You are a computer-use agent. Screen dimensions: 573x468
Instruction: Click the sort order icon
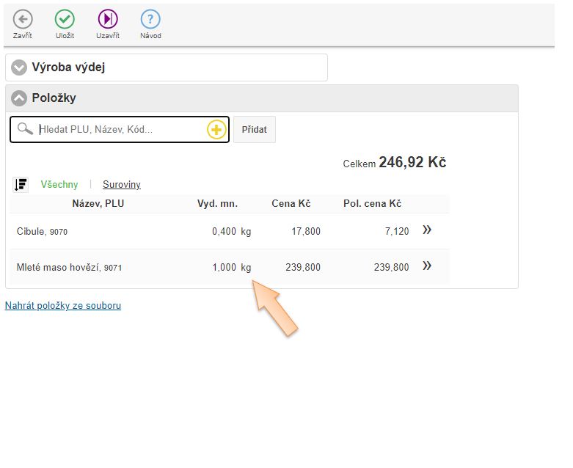pos(21,185)
